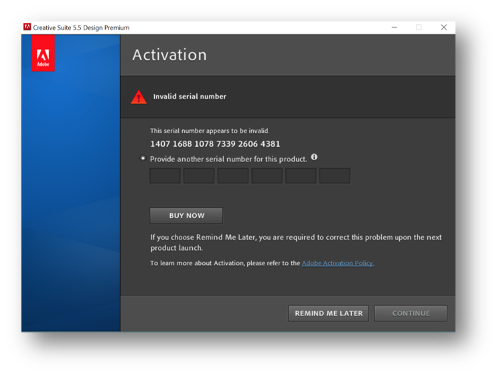The image size is (499, 376).
Task: Click 'This serial number appears to be invalid' text
Action: pyautogui.click(x=210, y=131)
